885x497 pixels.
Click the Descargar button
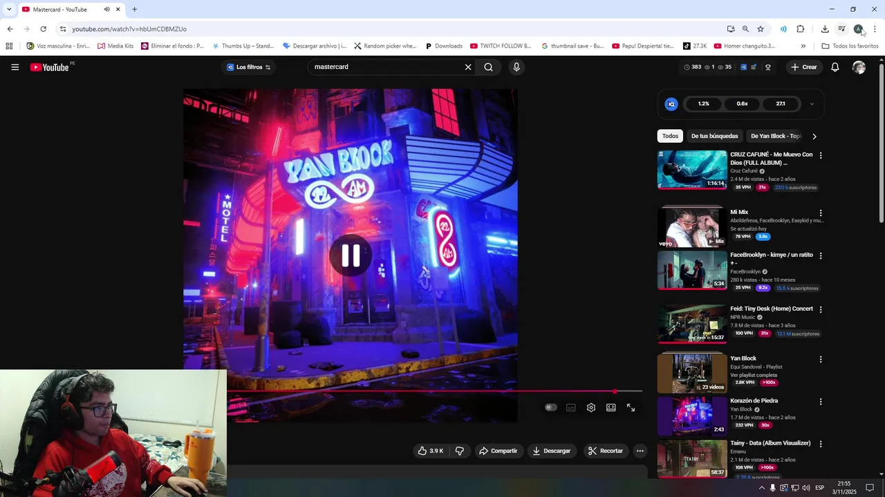[x=552, y=451]
